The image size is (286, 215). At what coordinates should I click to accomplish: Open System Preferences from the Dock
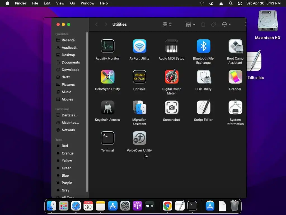click(125, 206)
